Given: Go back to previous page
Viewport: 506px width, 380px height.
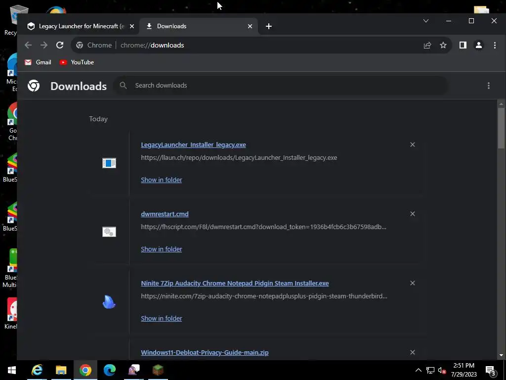Looking at the screenshot, I should 28,45.
